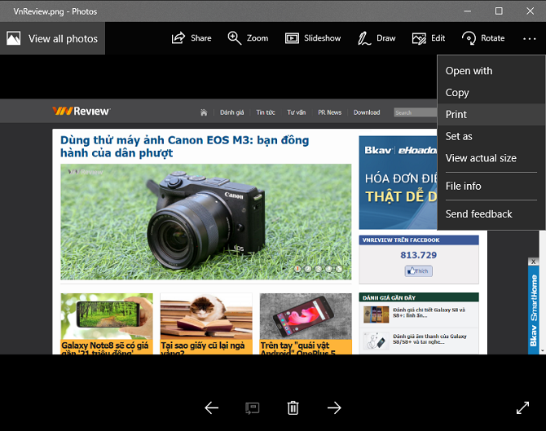The width and height of the screenshot is (546, 431).
Task: Open the Draw tool
Action: coord(365,38)
